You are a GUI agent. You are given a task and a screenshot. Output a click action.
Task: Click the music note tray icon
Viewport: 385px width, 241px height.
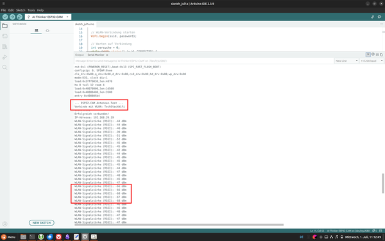click(x=337, y=237)
